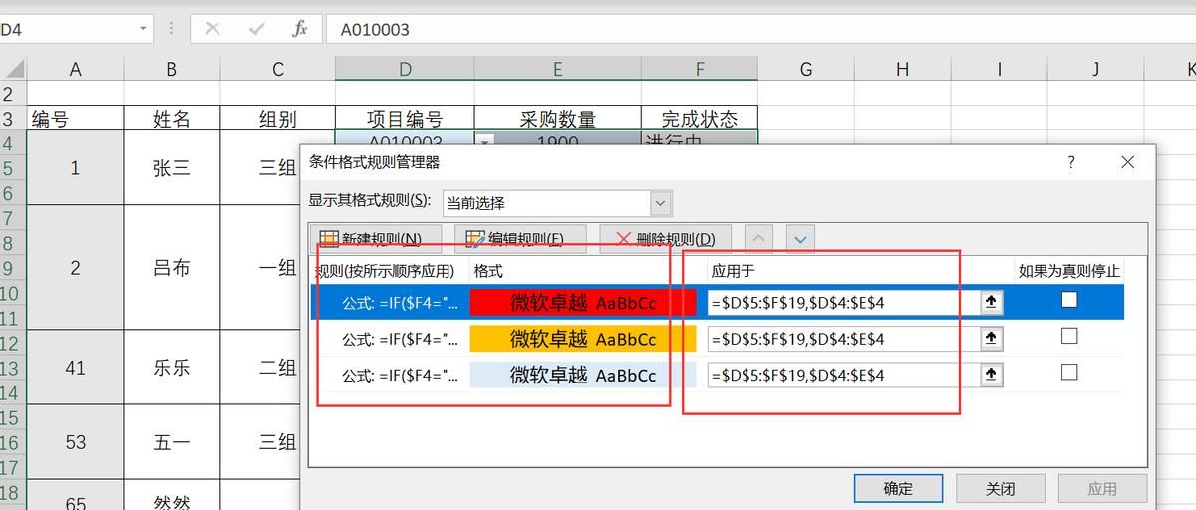Select column header G
This screenshot has width=1196, height=510.
click(x=806, y=69)
